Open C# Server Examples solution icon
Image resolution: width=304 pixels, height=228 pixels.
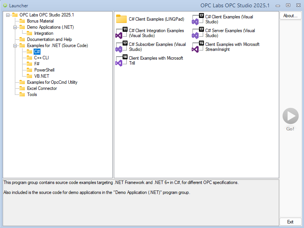point(198,33)
